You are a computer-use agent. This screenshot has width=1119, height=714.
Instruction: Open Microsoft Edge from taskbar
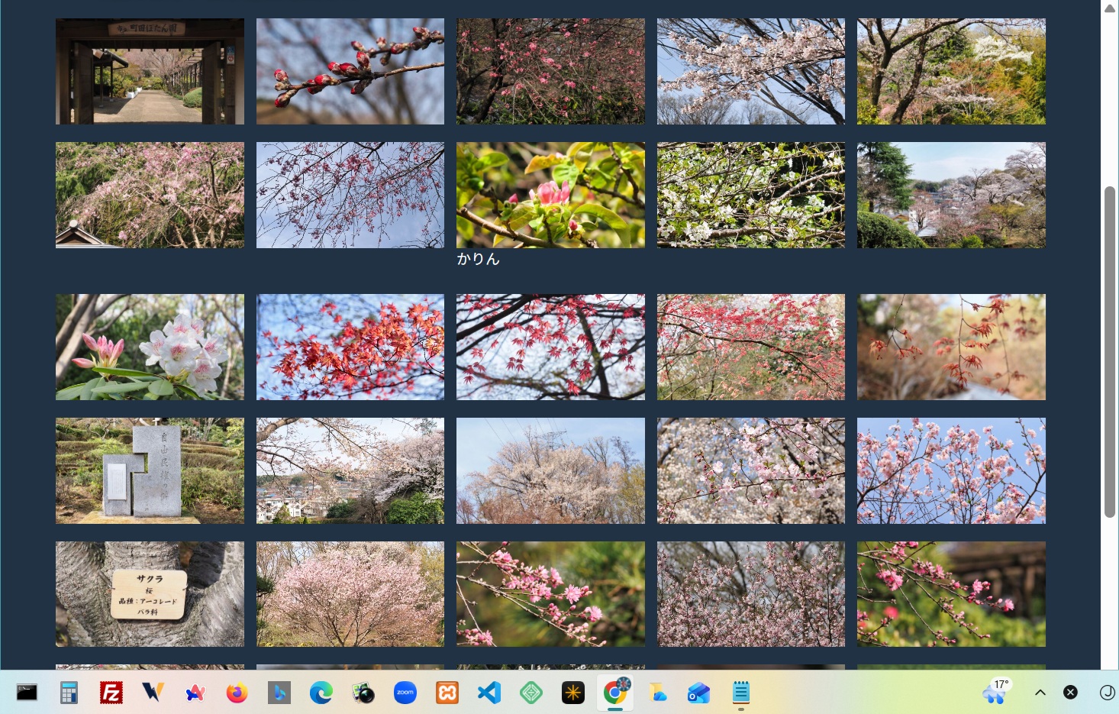(321, 693)
